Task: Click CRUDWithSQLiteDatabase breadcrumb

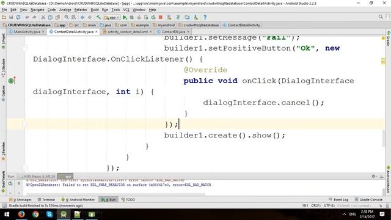Action: [x=27, y=25]
